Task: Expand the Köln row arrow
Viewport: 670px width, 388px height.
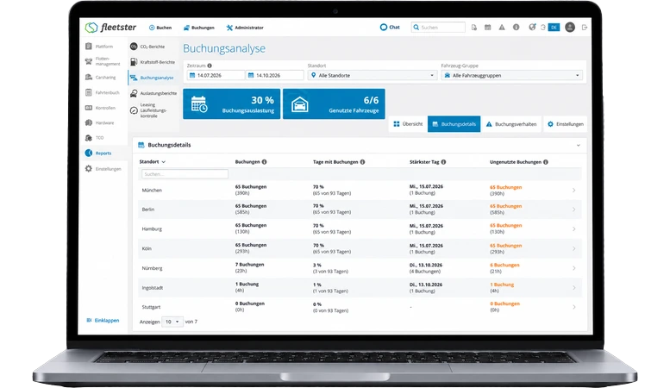Action: 574,248
